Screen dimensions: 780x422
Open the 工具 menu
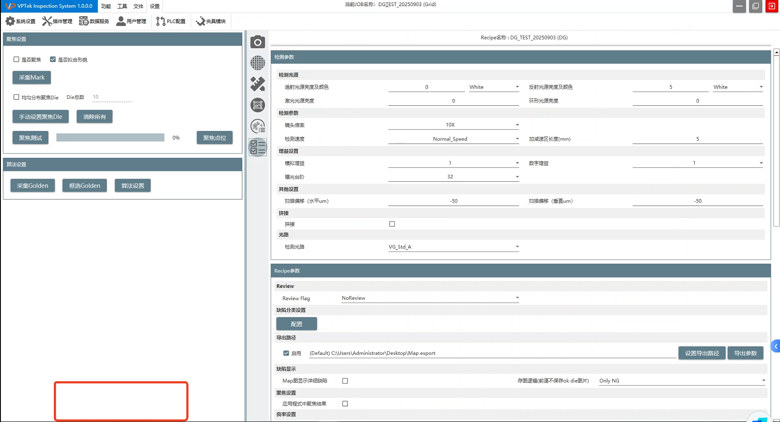coord(122,6)
